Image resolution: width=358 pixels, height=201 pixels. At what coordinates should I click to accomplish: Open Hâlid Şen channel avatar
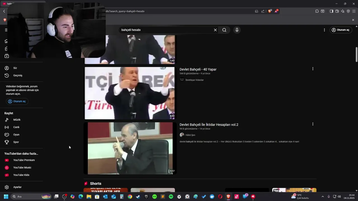click(x=182, y=135)
